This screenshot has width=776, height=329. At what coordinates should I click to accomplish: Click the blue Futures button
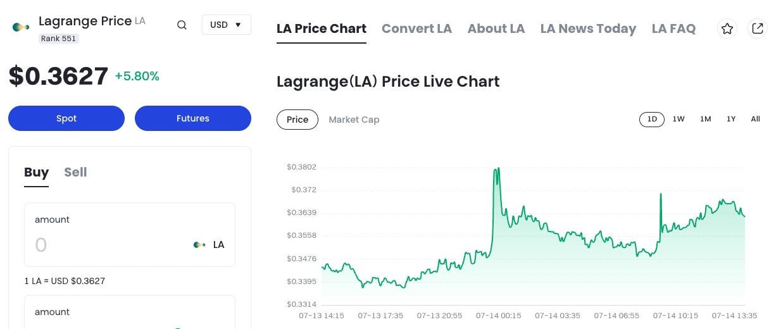[193, 118]
